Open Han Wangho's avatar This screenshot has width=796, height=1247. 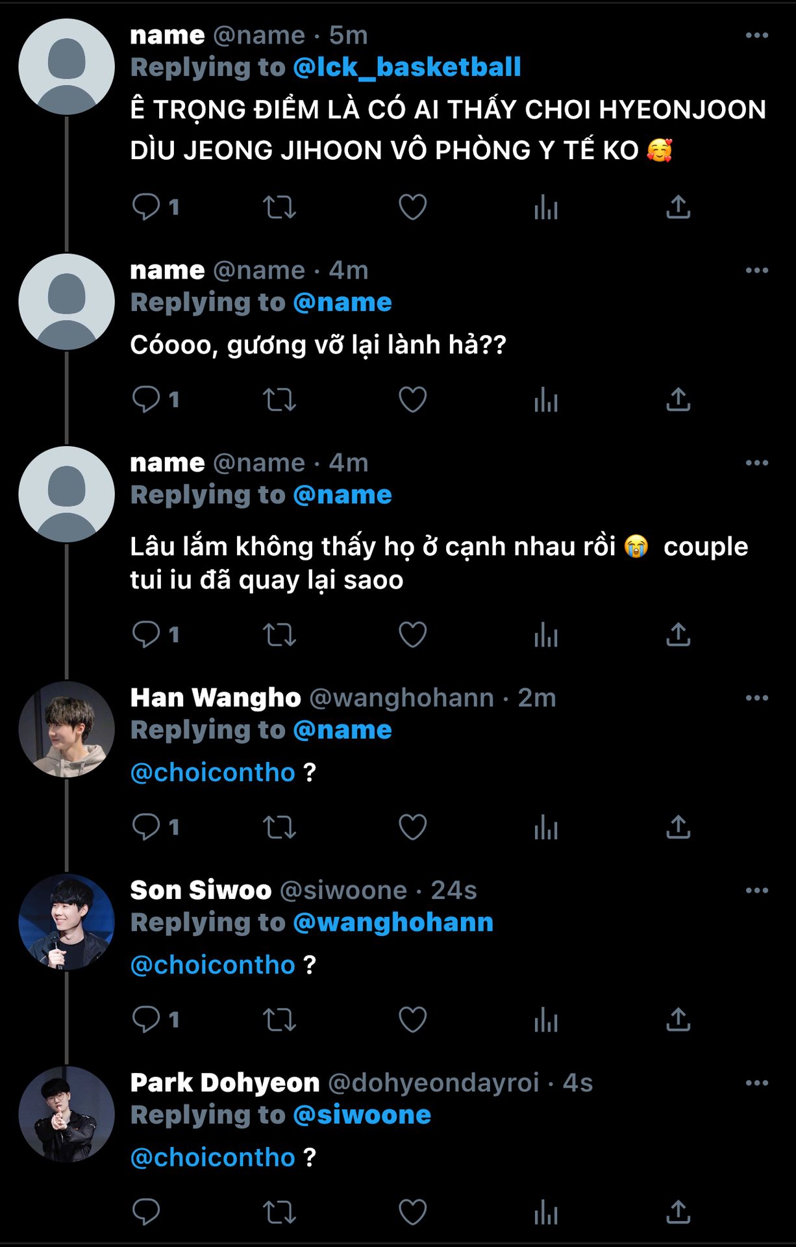pos(66,729)
